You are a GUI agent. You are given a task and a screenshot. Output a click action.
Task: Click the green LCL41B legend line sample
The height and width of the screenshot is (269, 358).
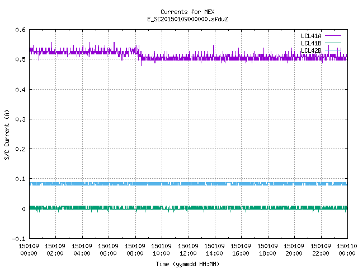pos(333,43)
